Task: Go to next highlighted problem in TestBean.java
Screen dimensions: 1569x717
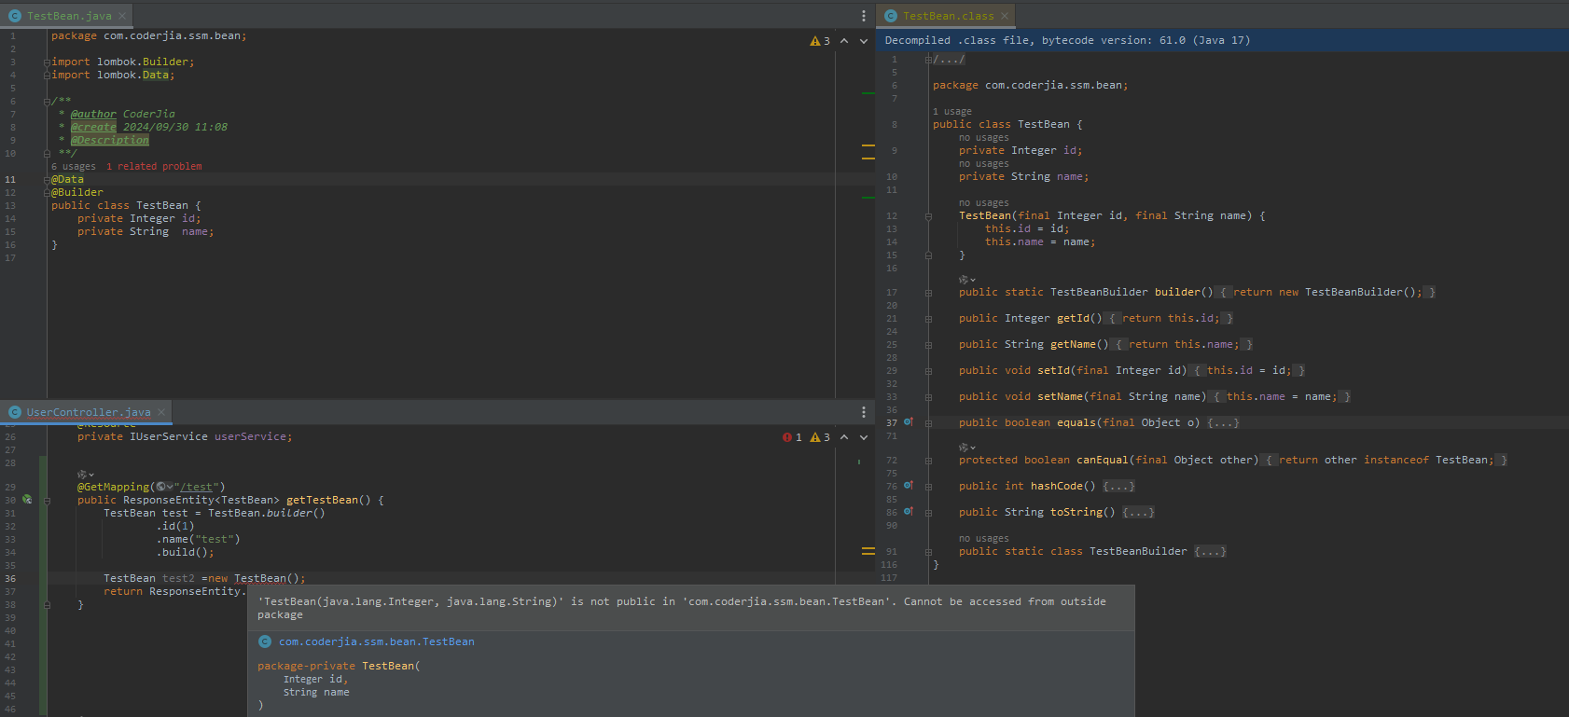Action: [864, 41]
